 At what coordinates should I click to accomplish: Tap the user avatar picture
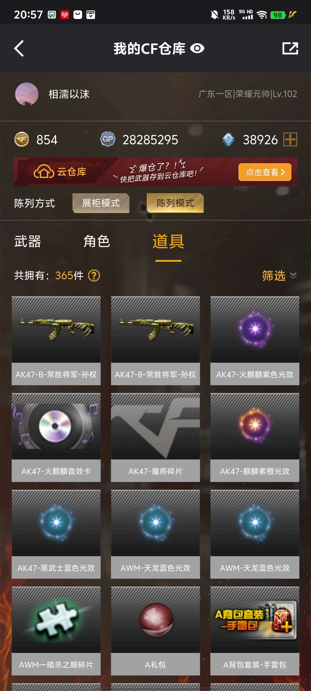[x=27, y=94]
